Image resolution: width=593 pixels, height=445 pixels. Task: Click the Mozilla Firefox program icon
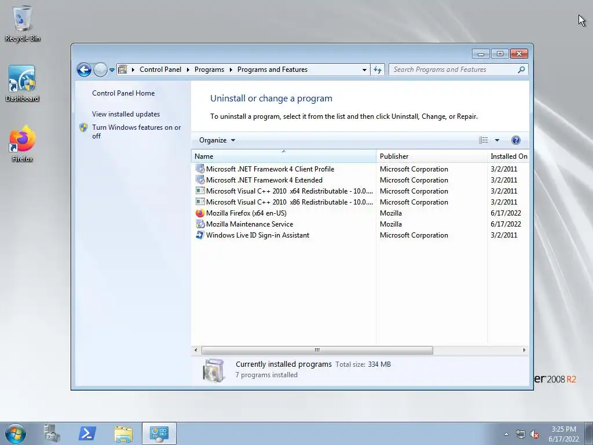[200, 213]
